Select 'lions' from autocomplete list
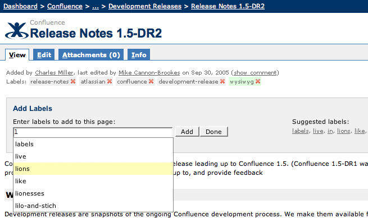Viewport: 368px width, 218px height. click(x=93, y=169)
